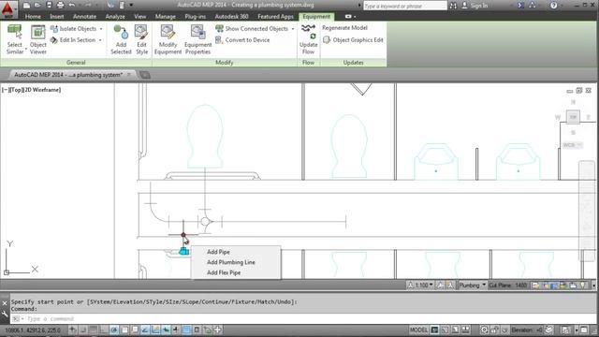The height and width of the screenshot is (337, 599).
Task: Click the Modify Equipment tool
Action: coord(168,39)
